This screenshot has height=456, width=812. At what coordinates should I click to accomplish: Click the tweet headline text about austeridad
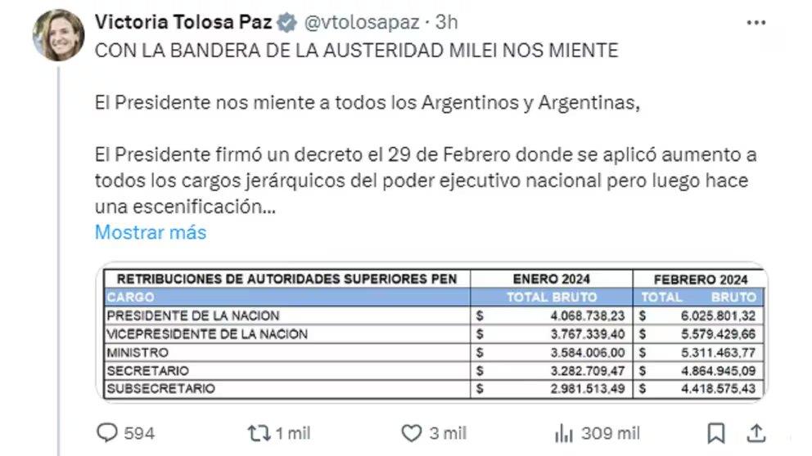pyautogui.click(x=356, y=51)
